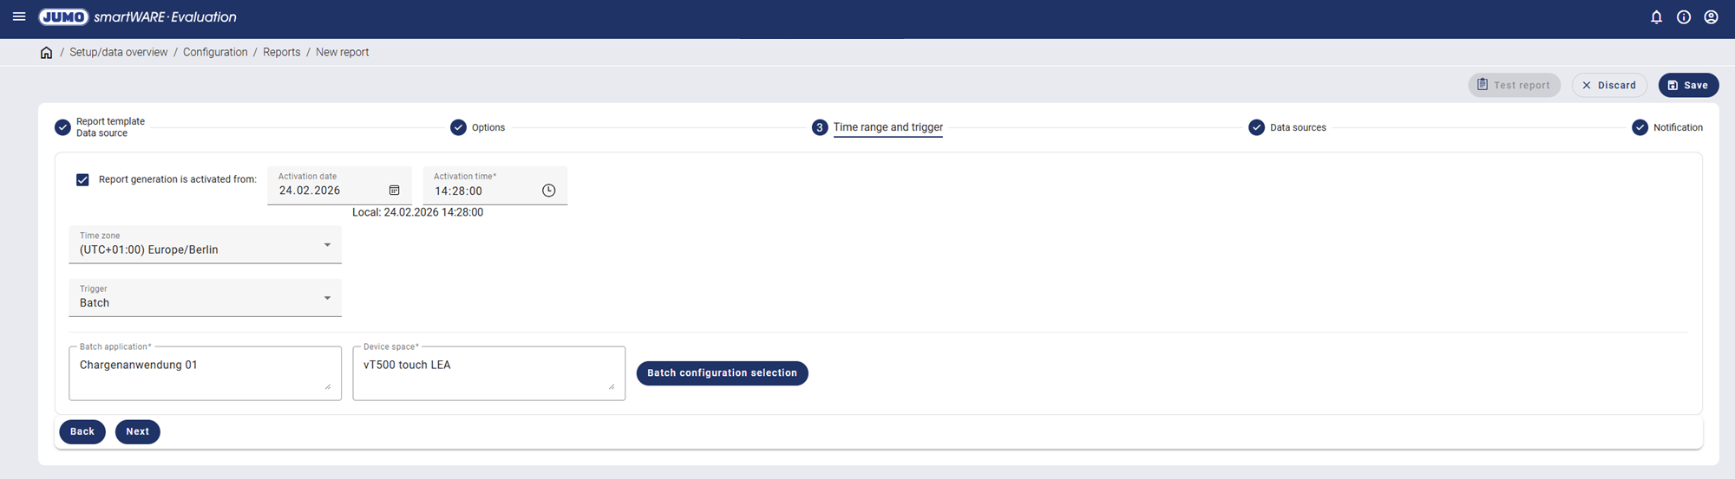Image resolution: width=1735 pixels, height=479 pixels.
Task: Click Batch configuration selection button
Action: pos(722,373)
